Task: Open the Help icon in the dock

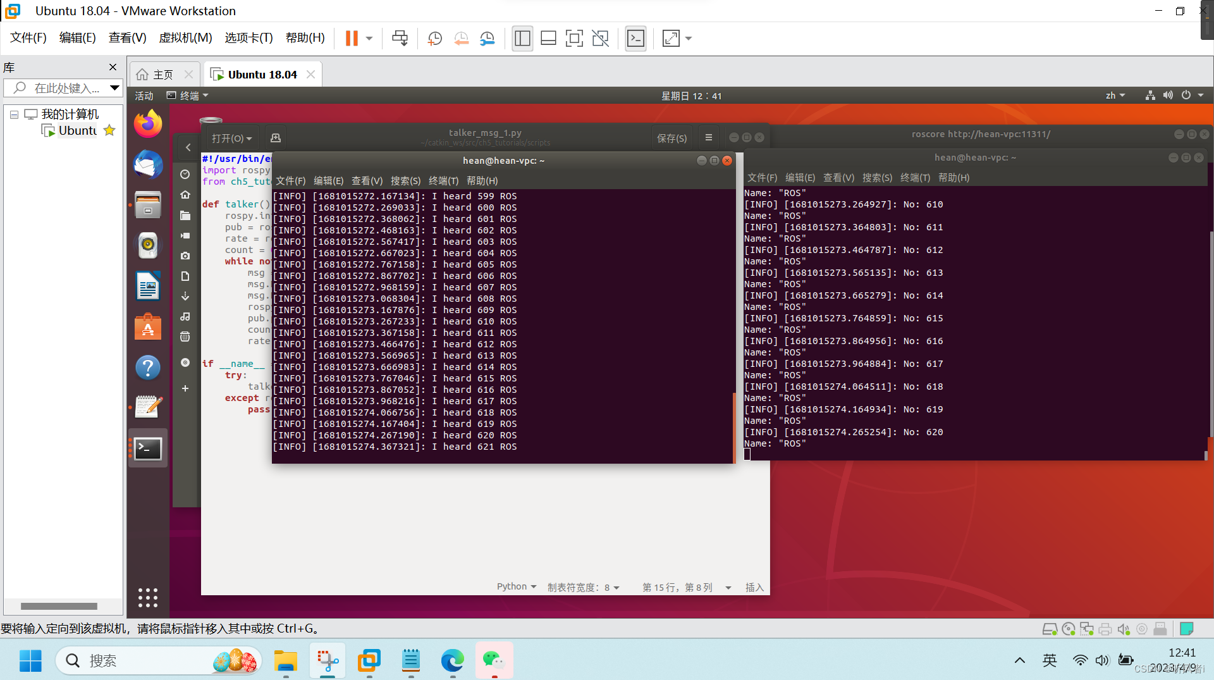Action: [x=148, y=367]
